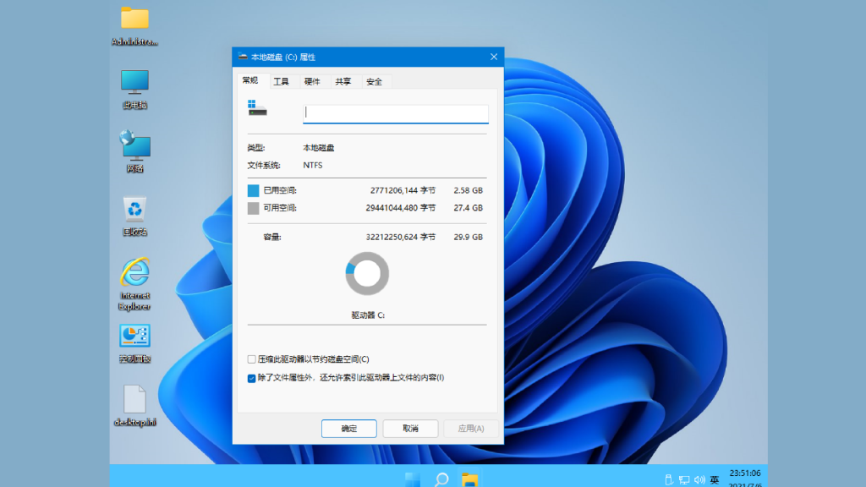
Task: Click the Windows Start button on the taskbar
Action: coord(412,479)
